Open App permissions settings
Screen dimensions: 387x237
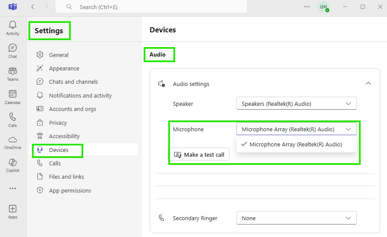(70, 190)
